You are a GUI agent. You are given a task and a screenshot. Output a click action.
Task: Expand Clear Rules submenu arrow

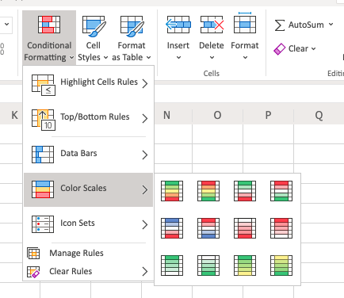point(145,271)
